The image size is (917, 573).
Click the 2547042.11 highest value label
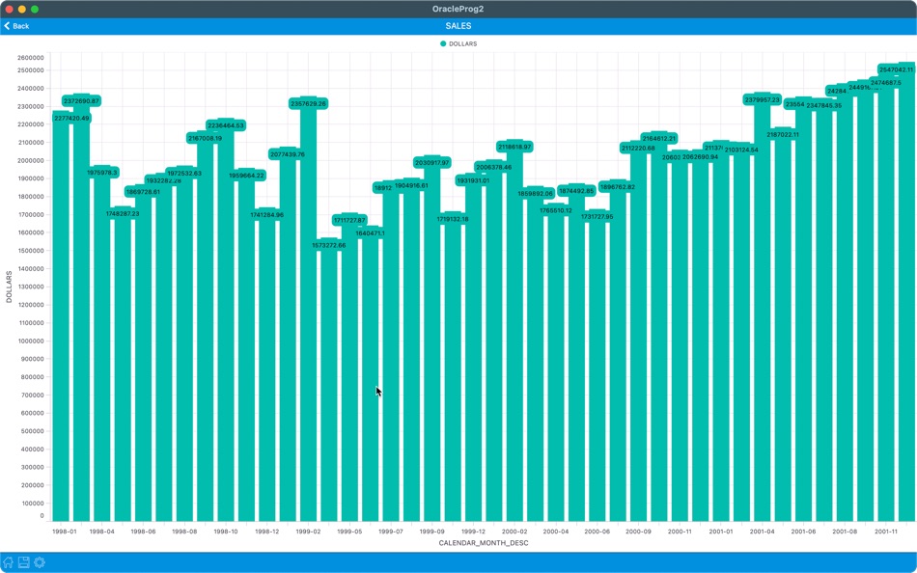[896, 69]
